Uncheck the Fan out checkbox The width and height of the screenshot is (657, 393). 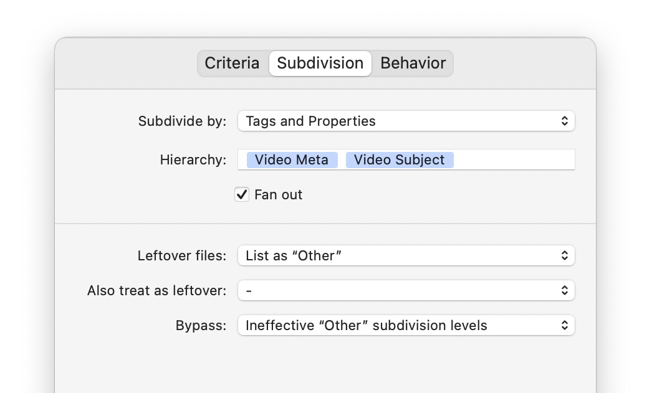[242, 194]
